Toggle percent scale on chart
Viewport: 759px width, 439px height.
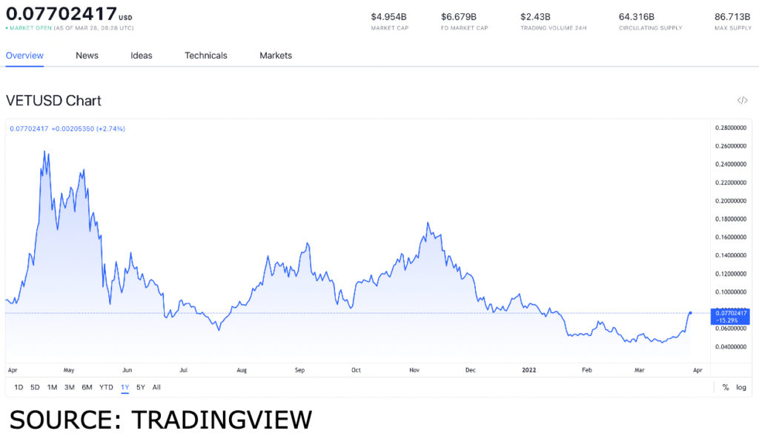click(725, 387)
